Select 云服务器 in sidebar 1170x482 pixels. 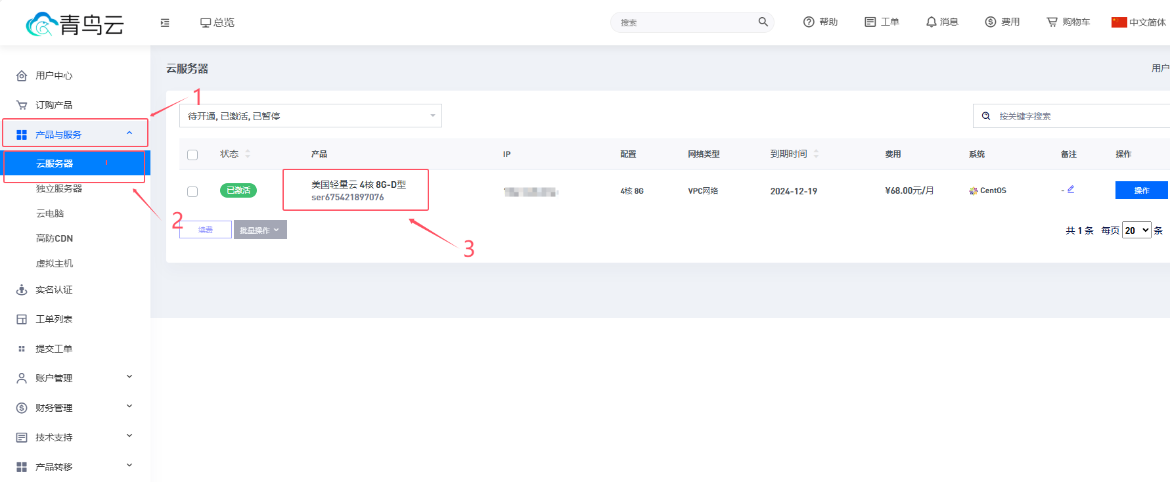point(75,164)
